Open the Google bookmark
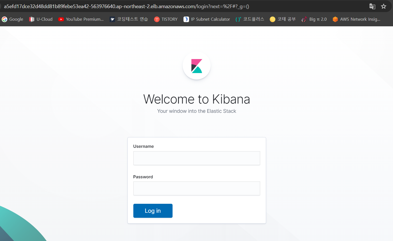 tap(13, 19)
